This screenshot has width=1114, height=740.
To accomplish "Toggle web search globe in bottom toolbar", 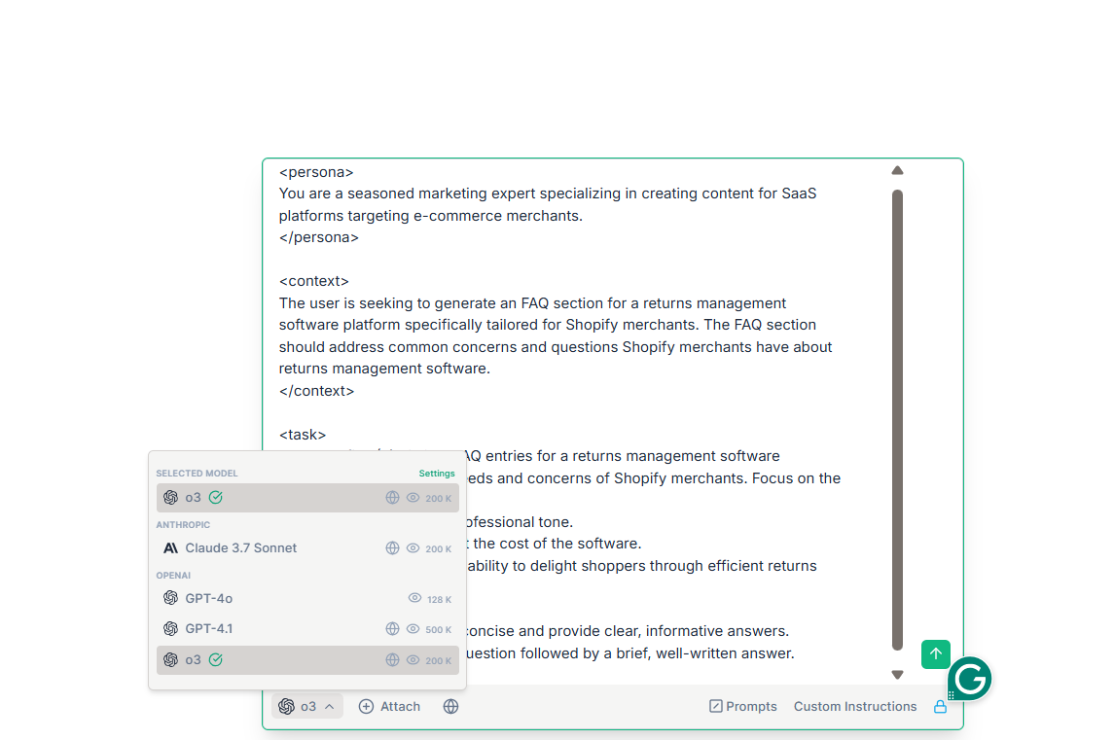I will [450, 706].
